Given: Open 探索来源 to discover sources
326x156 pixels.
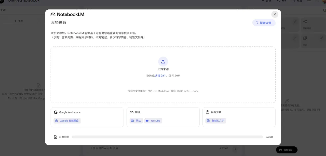Looking at the screenshot, I should point(264,23).
